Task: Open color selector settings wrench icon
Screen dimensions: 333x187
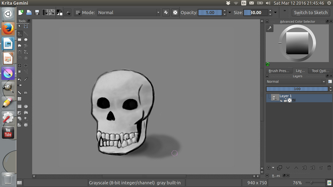Action: click(270, 28)
